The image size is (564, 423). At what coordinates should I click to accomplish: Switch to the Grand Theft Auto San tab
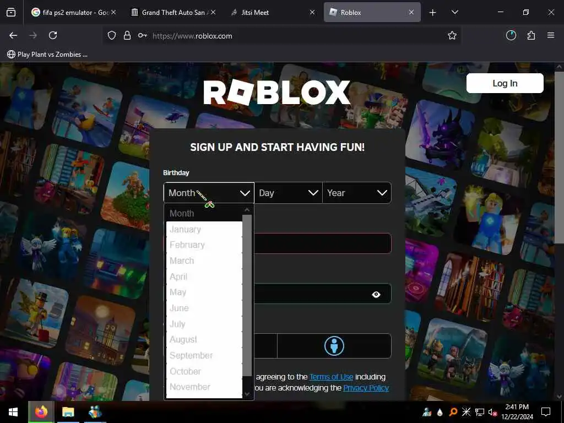[173, 12]
